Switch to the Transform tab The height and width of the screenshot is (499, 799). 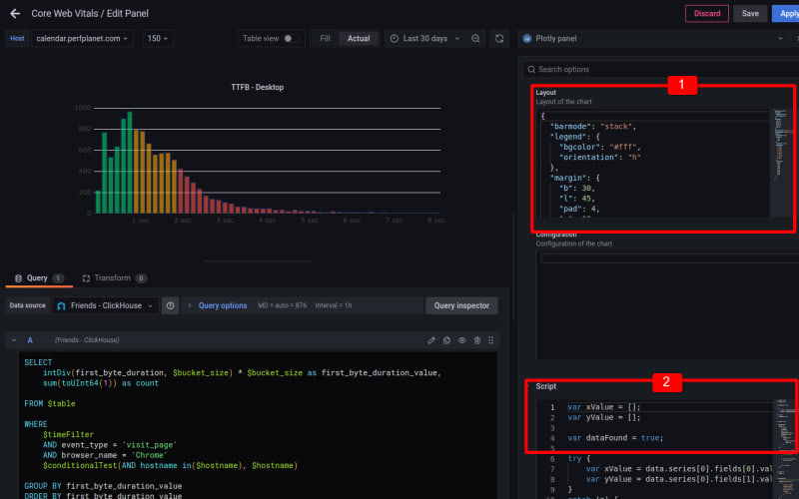114,278
